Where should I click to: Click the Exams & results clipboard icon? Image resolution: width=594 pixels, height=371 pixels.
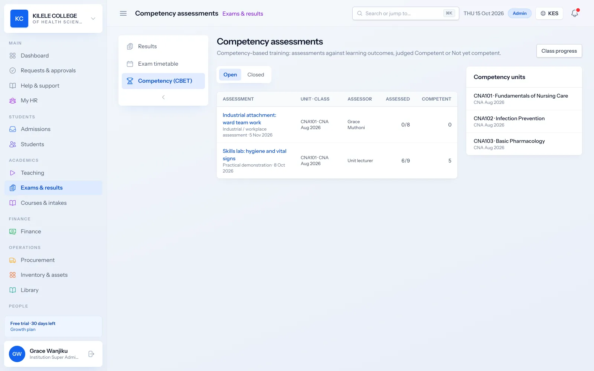13,188
